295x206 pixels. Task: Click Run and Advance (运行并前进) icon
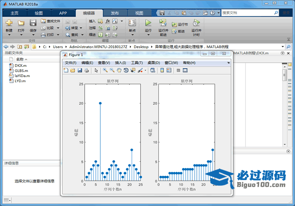click(x=163, y=23)
